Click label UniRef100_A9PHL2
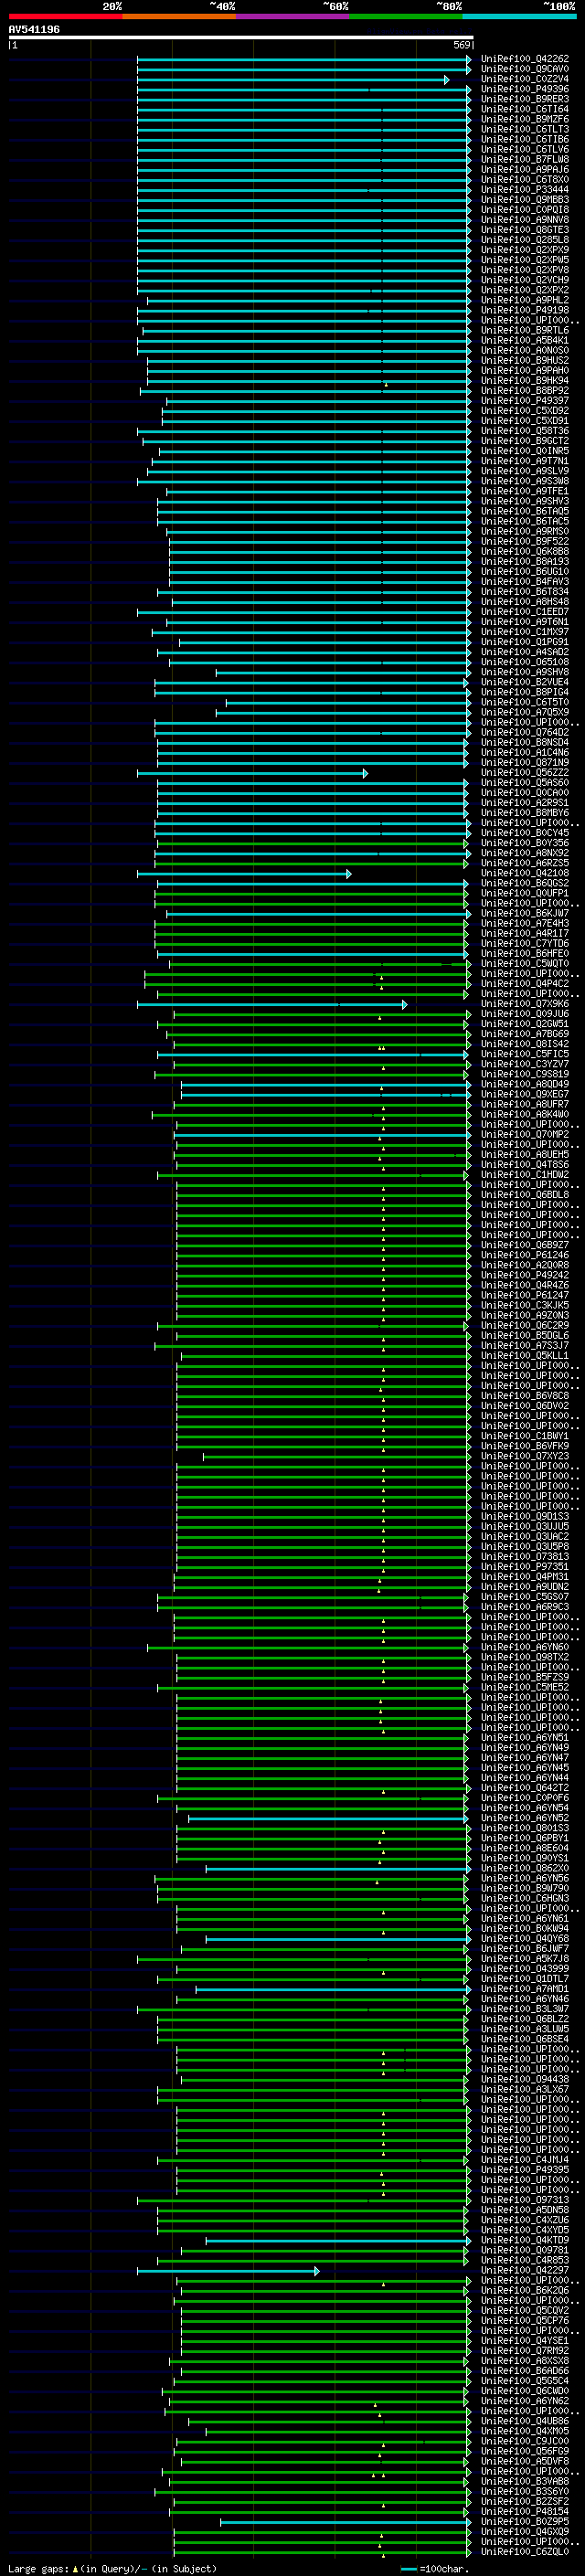This screenshot has width=585, height=2576. click(524, 300)
